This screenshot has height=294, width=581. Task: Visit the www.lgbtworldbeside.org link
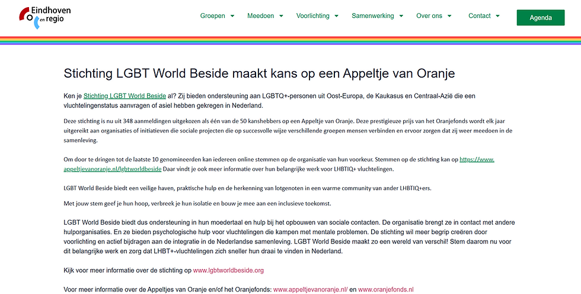[228, 270]
